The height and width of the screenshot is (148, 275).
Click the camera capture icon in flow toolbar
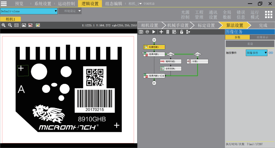tap(141, 32)
